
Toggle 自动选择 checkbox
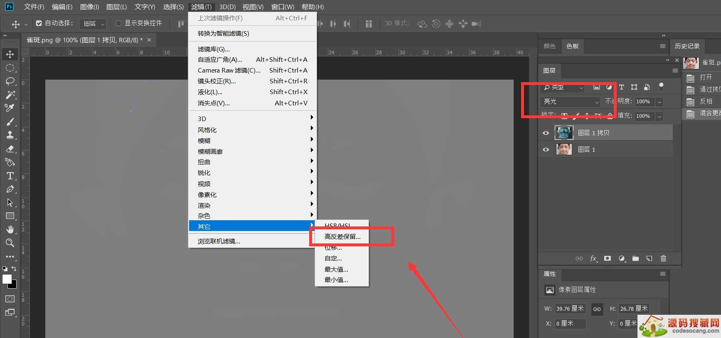[39, 23]
